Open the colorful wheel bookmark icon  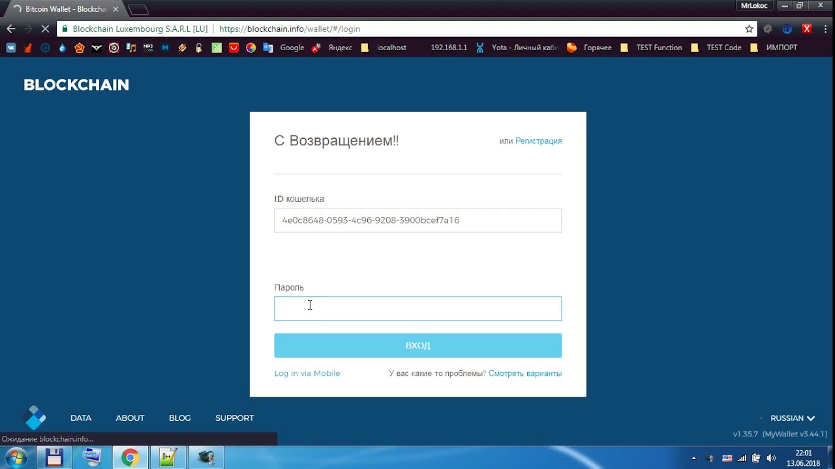tap(250, 48)
